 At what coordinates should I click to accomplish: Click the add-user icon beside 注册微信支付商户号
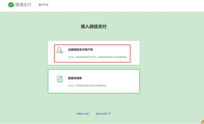[x=60, y=50]
